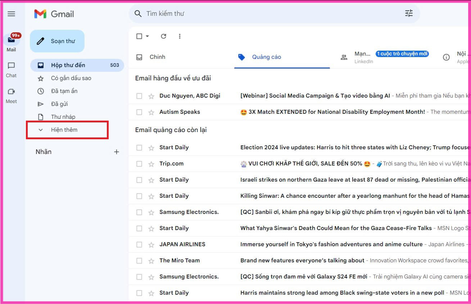
Task: Open VUI CHƠI KHẮP THẾ GIỚI email
Action: pyautogui.click(x=305, y=164)
